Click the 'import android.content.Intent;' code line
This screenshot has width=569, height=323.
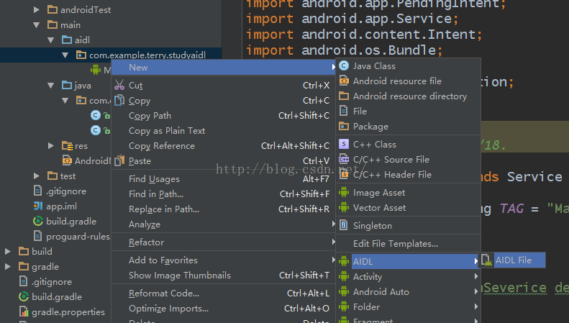[x=364, y=35]
